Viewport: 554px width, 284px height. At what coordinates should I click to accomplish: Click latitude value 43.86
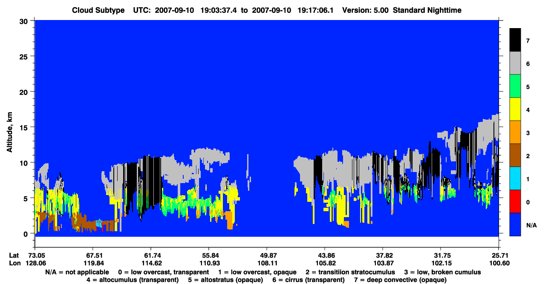tap(325, 255)
